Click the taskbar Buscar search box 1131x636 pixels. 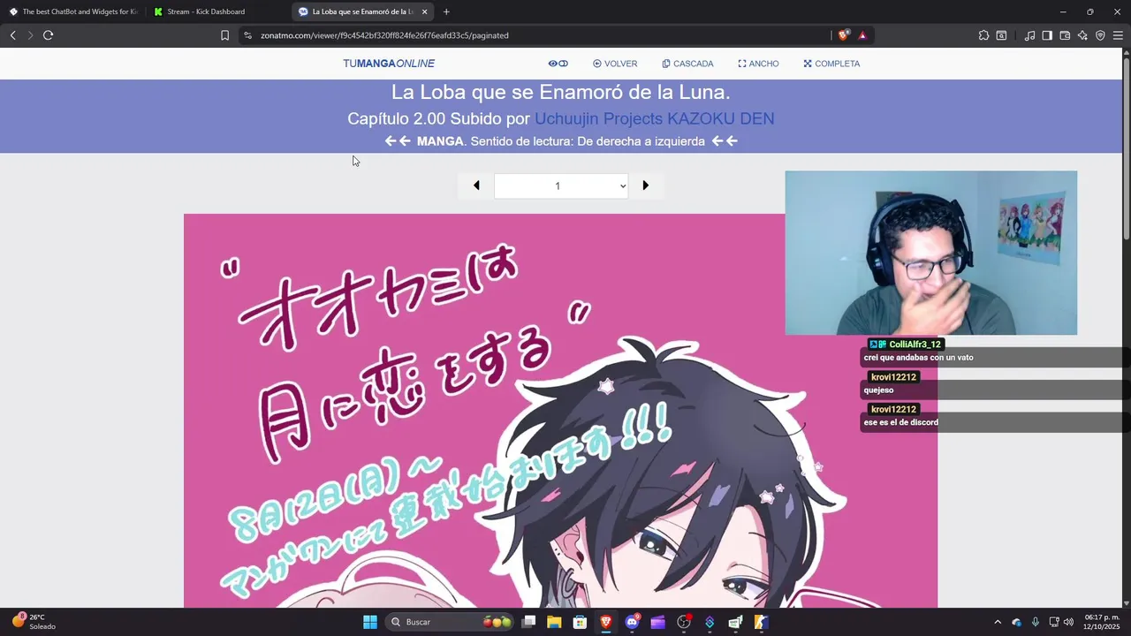451,622
